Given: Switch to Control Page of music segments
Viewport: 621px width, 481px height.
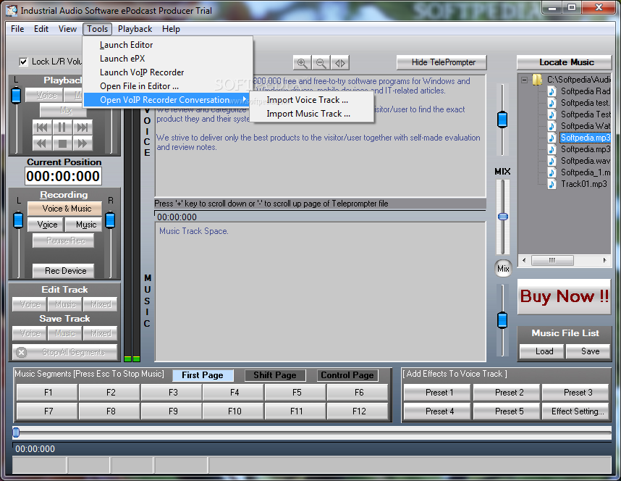Looking at the screenshot, I should pyautogui.click(x=347, y=375).
